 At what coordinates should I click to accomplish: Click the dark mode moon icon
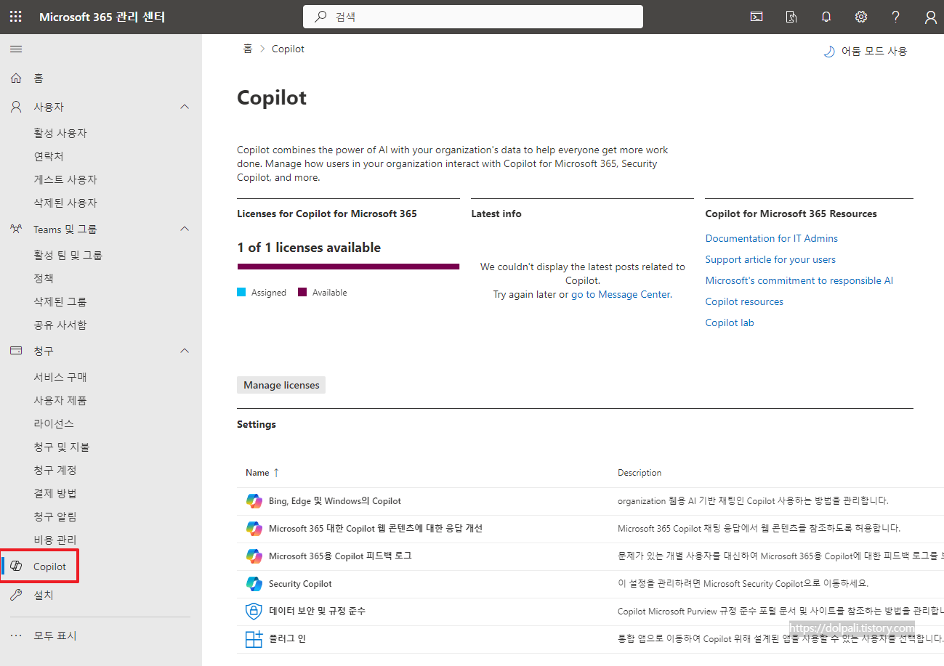(x=828, y=51)
